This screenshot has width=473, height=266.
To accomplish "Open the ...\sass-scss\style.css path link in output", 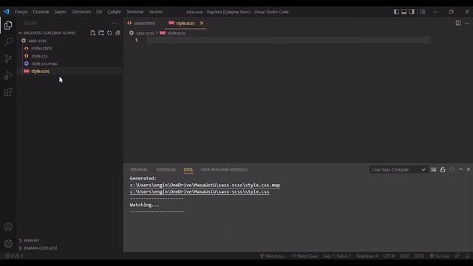I will click(200, 192).
